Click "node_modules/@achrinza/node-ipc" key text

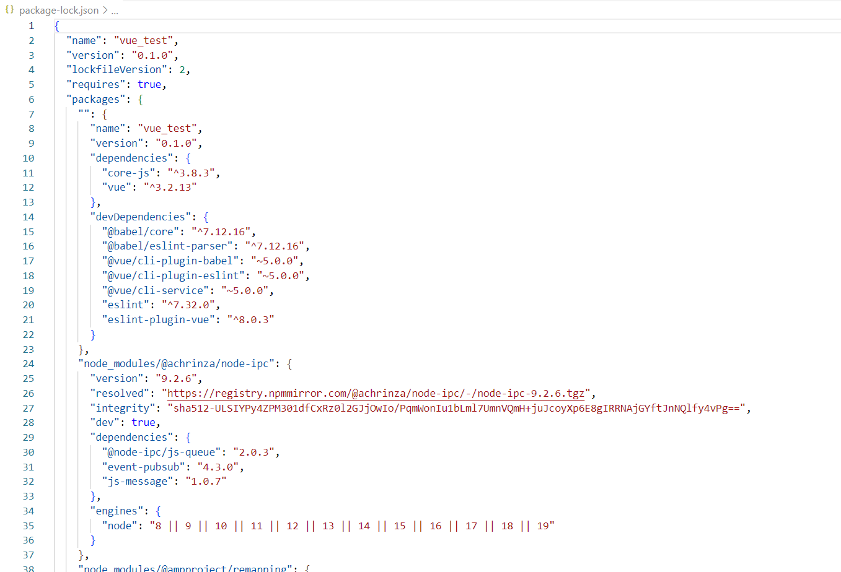point(177,364)
